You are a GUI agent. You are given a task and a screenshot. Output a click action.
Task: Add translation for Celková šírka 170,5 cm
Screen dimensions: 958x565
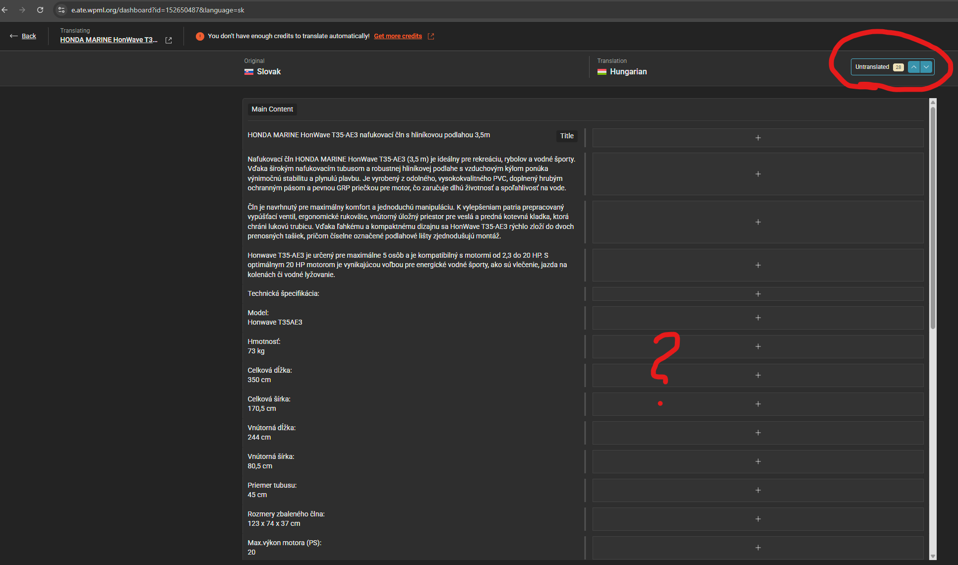pyautogui.click(x=758, y=404)
